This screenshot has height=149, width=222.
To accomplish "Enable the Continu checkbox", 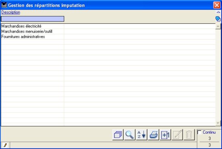I will pyautogui.click(x=199, y=132).
